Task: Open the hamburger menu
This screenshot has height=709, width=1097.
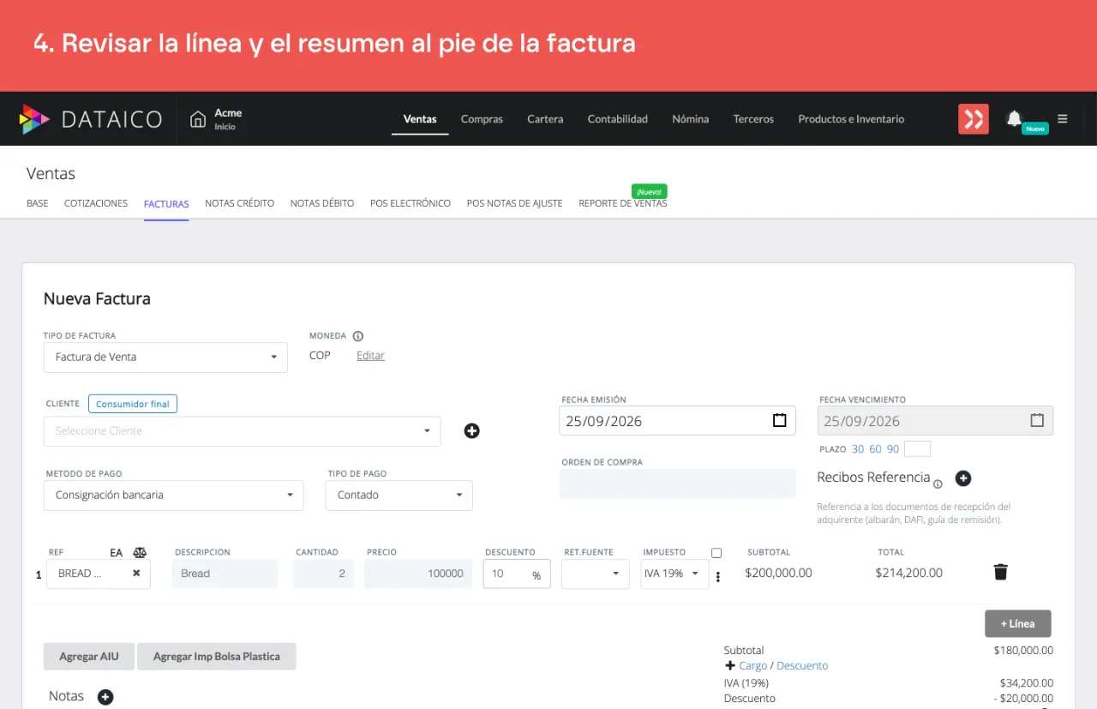Action: pyautogui.click(x=1063, y=119)
